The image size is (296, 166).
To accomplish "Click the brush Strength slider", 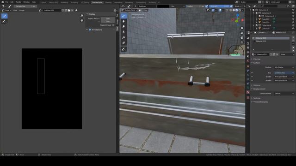I will [219, 6].
